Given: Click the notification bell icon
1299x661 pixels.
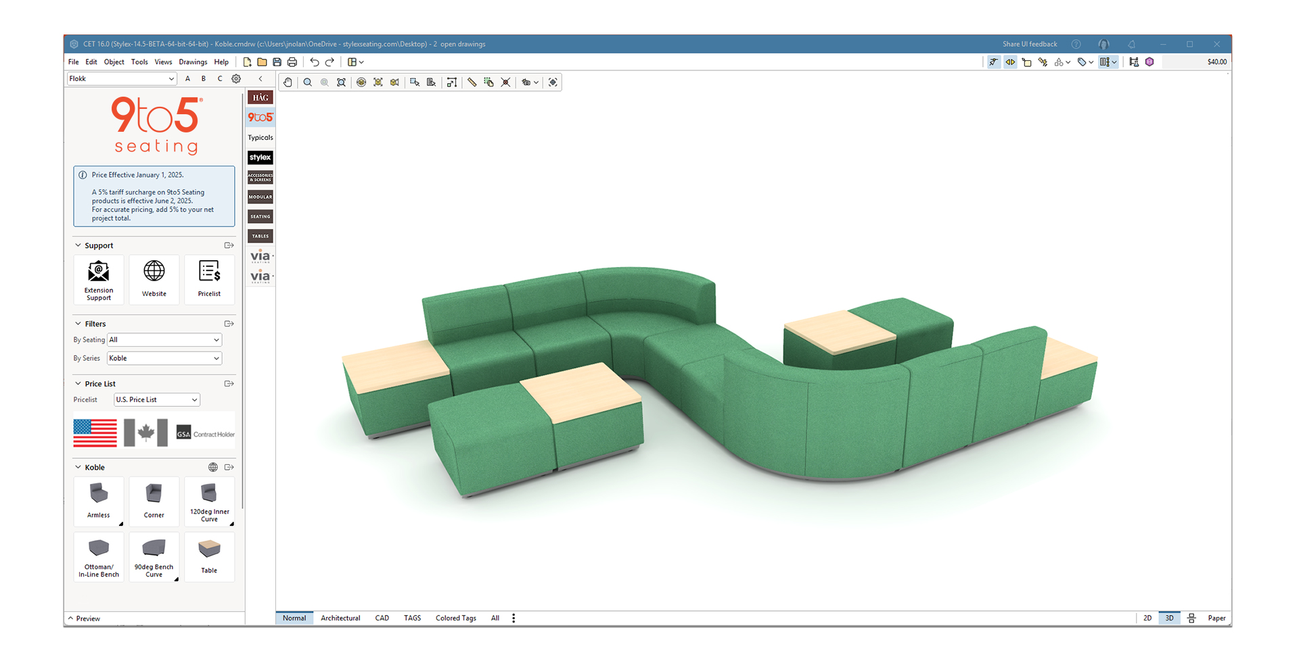Looking at the screenshot, I should 1131,45.
